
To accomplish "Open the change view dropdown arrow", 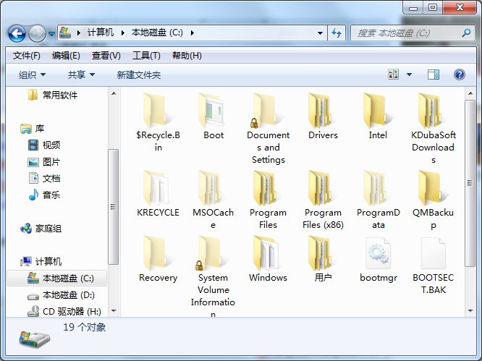I will (x=409, y=75).
